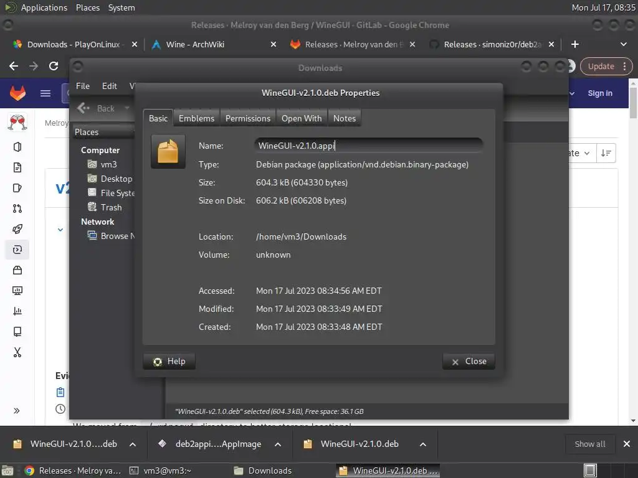Viewport: 638px width, 478px height.
Task: Open the WineGUI project avatar icon
Action: (17, 123)
